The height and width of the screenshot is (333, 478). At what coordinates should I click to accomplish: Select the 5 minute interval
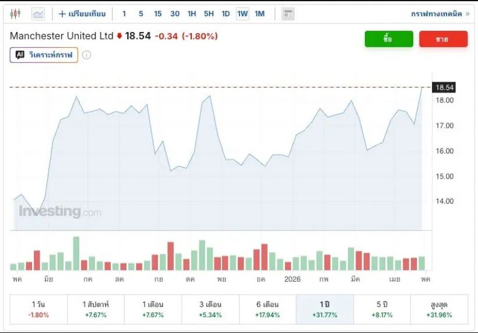[x=141, y=14]
